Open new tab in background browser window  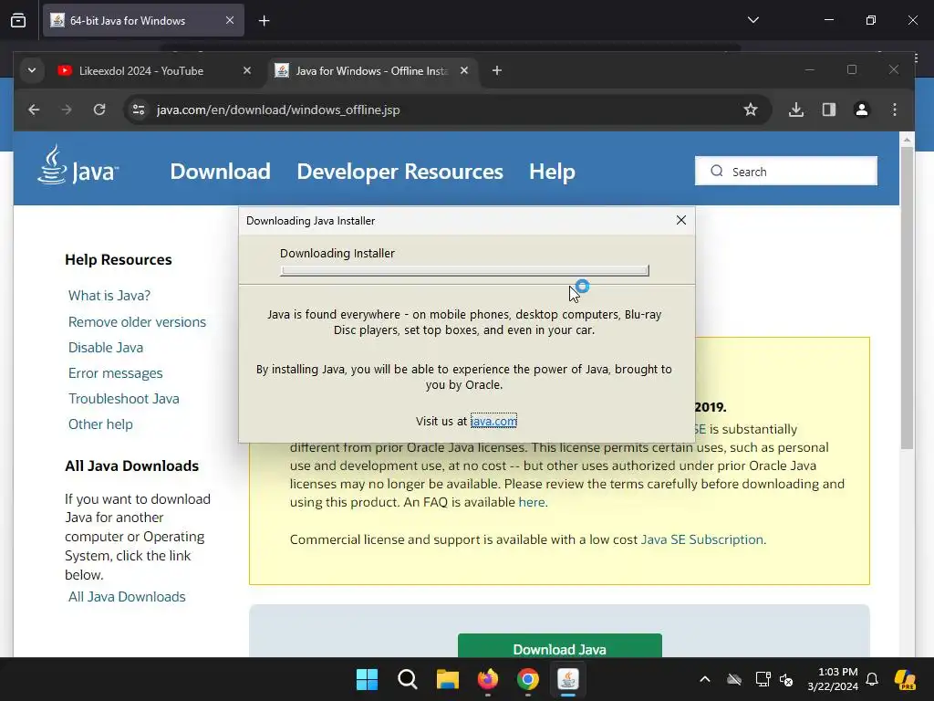[264, 21]
